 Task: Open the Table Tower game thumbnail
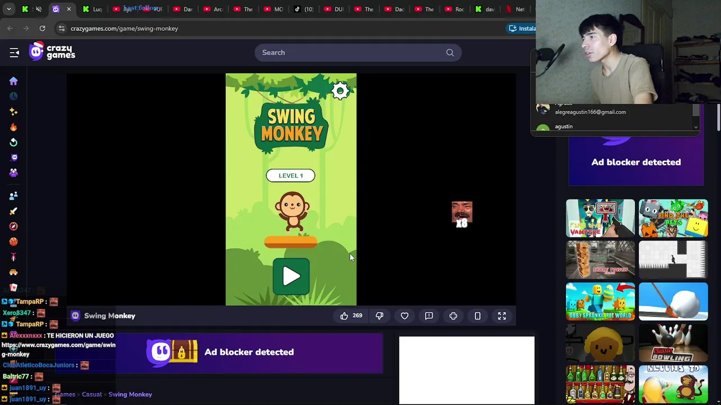600,259
